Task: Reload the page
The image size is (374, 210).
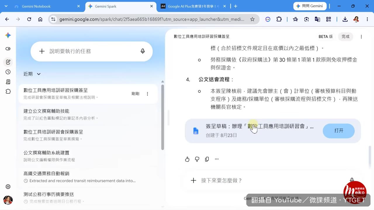Action: tap(29, 19)
